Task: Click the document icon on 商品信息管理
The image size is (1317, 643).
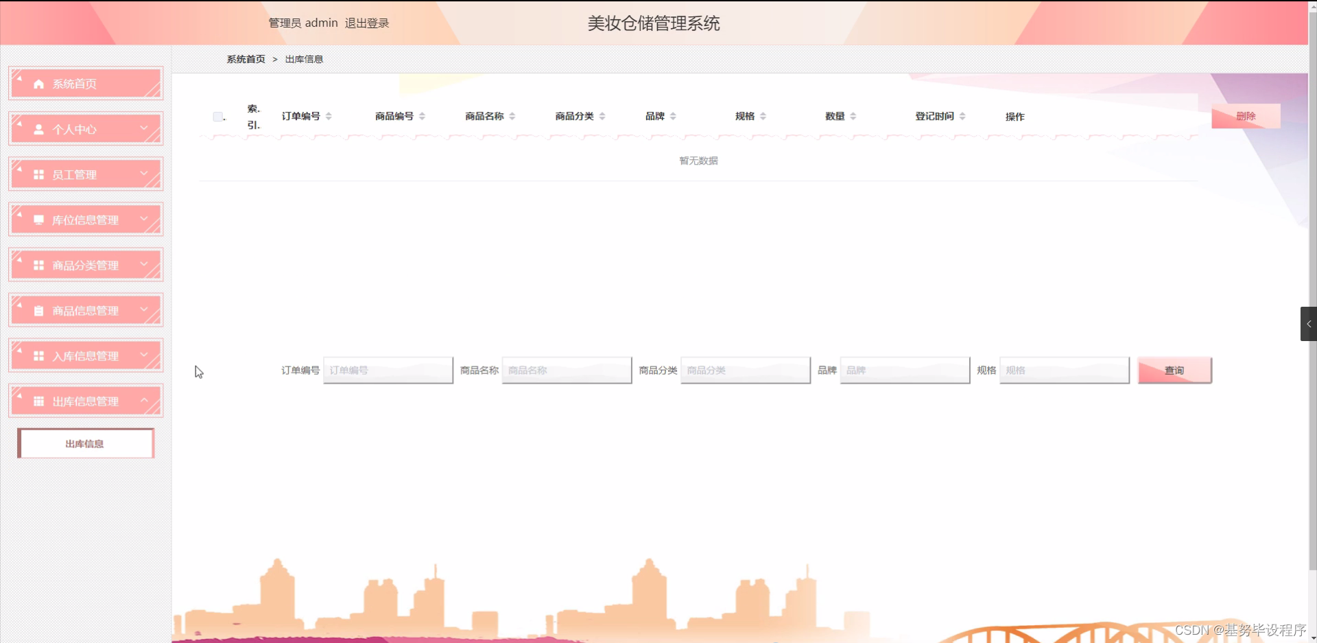Action: coord(38,309)
